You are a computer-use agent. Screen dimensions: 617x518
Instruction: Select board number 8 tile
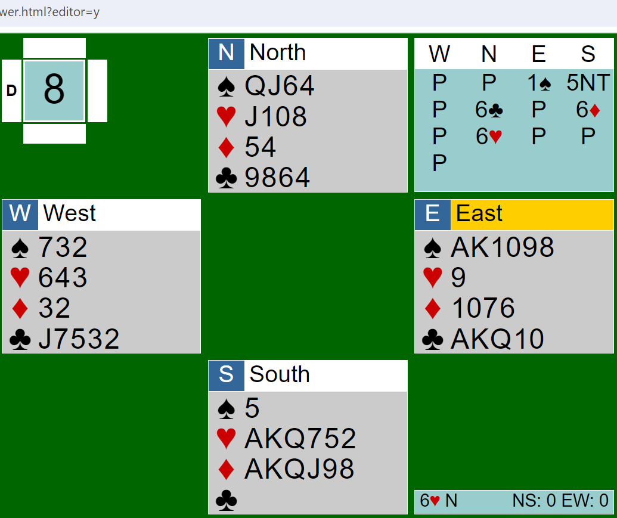pos(54,91)
